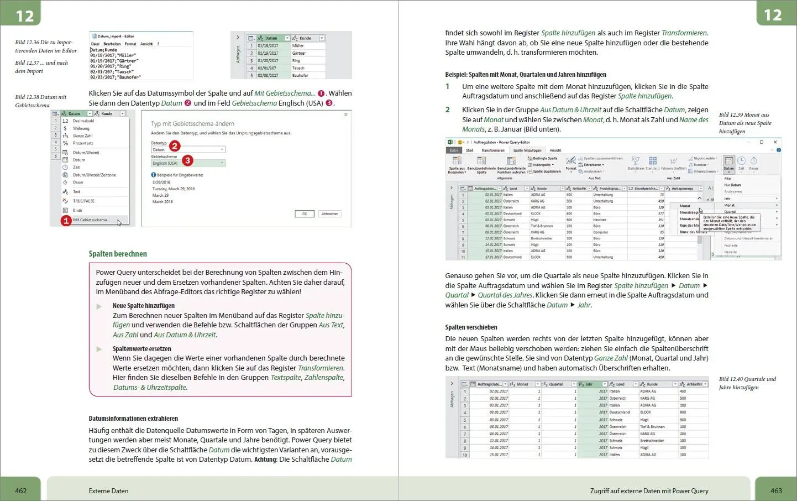The width and height of the screenshot is (797, 501).
Task: Click Spalte duplizieren in the ribbon
Action: (x=546, y=172)
